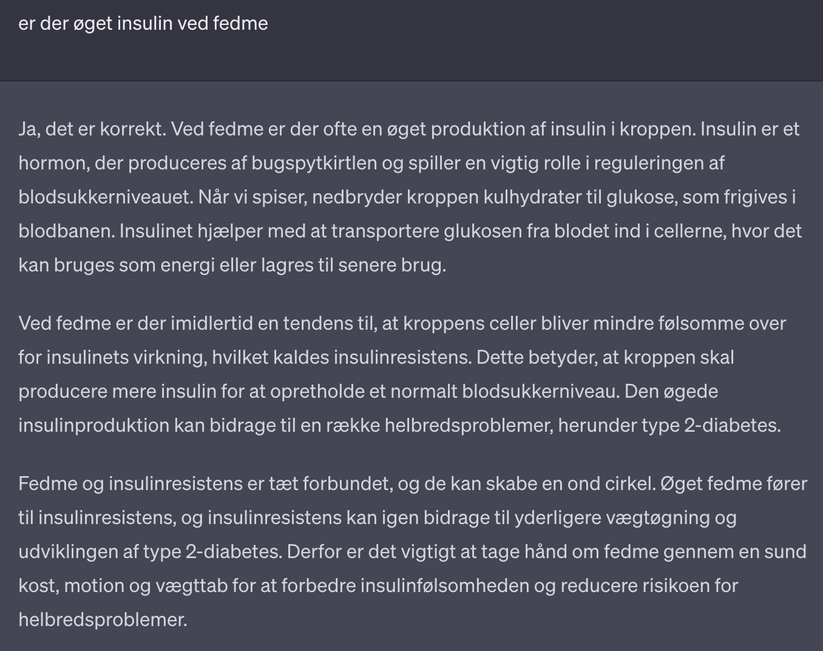Click the user message 'er der øget insulin ved fedme'
823x651 pixels.
[x=143, y=24]
